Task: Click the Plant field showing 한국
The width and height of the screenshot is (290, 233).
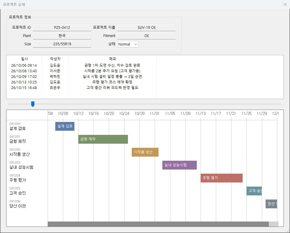Action: pyautogui.click(x=62, y=36)
